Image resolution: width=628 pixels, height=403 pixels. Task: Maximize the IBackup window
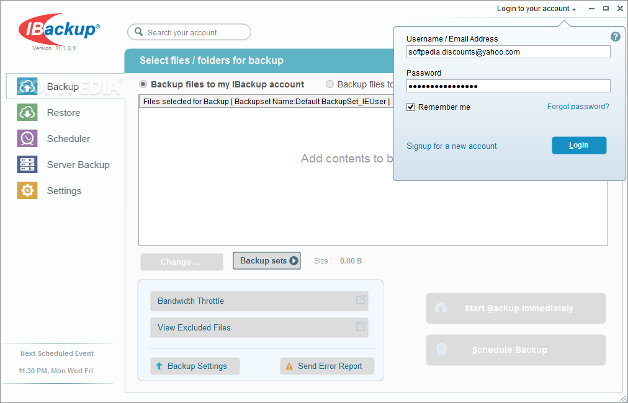606,9
